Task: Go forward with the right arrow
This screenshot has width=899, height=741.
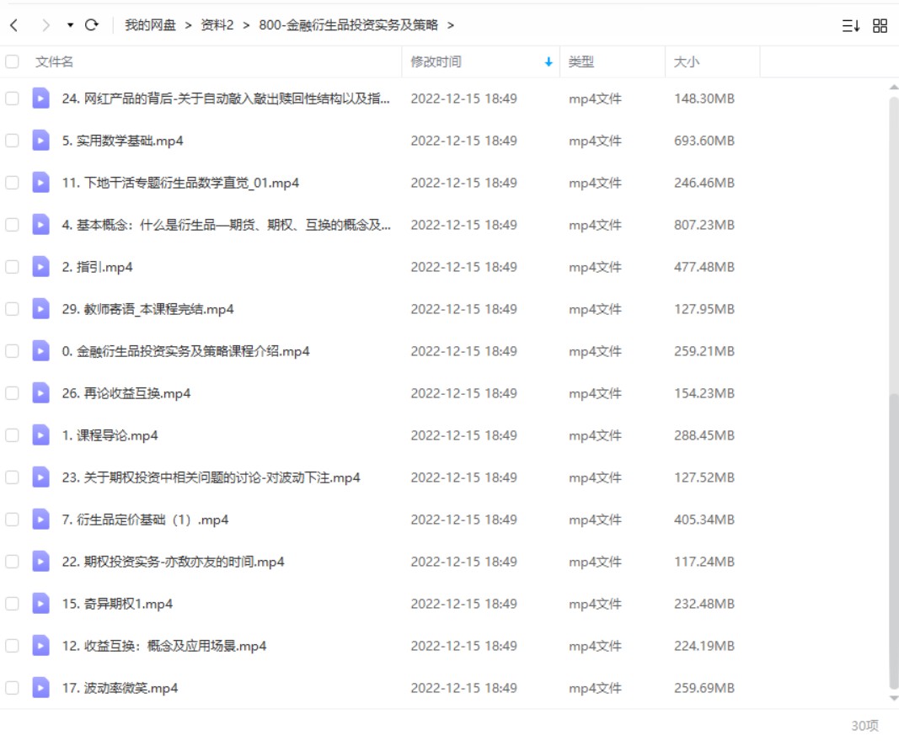Action: 45,25
